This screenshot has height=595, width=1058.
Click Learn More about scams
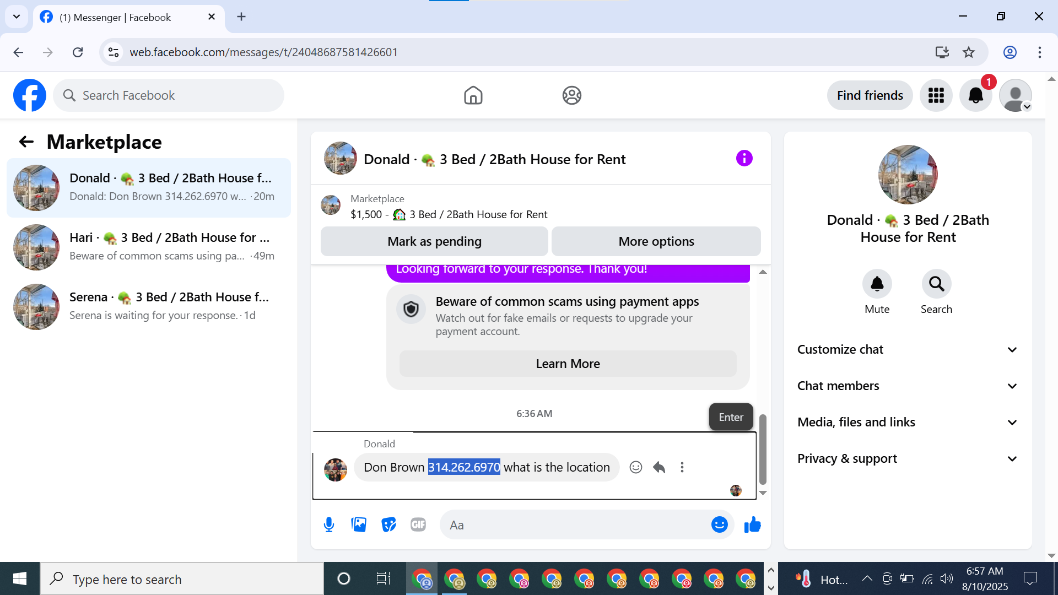pyautogui.click(x=568, y=364)
